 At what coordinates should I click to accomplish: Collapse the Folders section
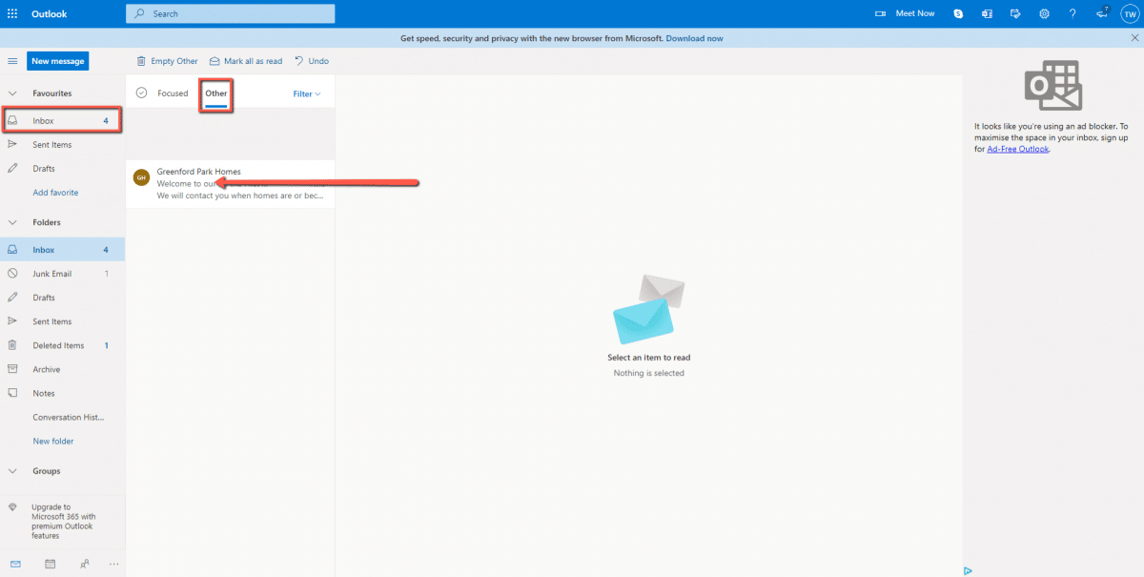pos(12,222)
